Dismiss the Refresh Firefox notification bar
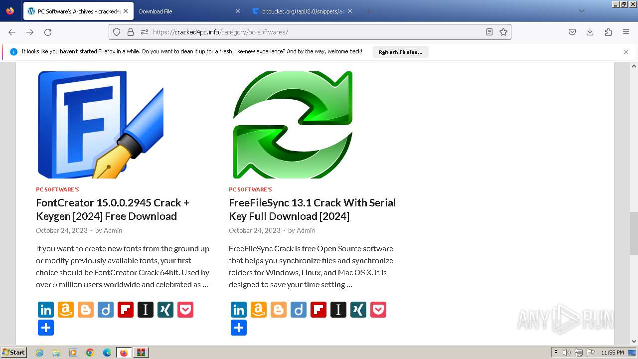The height and width of the screenshot is (359, 638). (626, 52)
